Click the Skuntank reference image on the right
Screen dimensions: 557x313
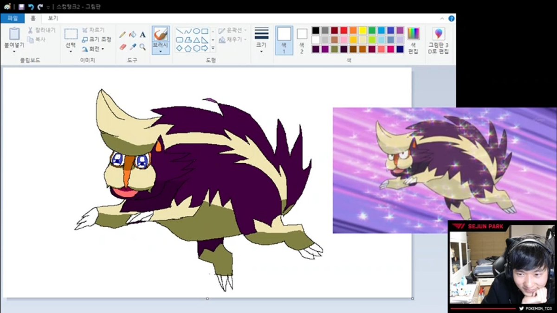pyautogui.click(x=445, y=170)
